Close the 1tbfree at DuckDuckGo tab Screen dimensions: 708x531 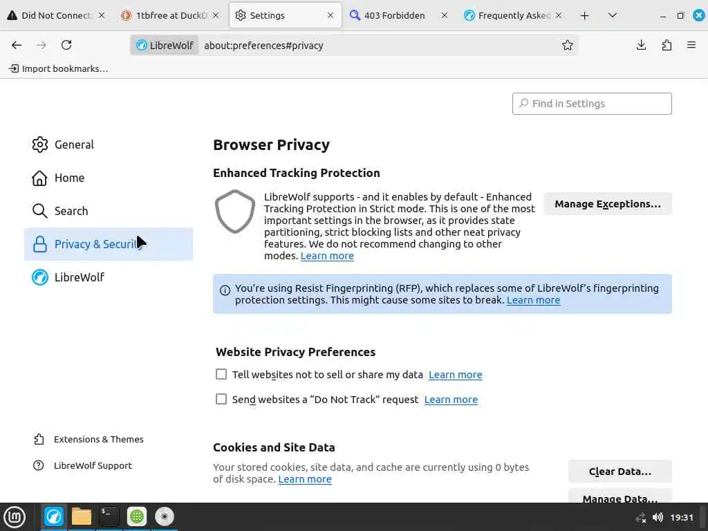216,15
